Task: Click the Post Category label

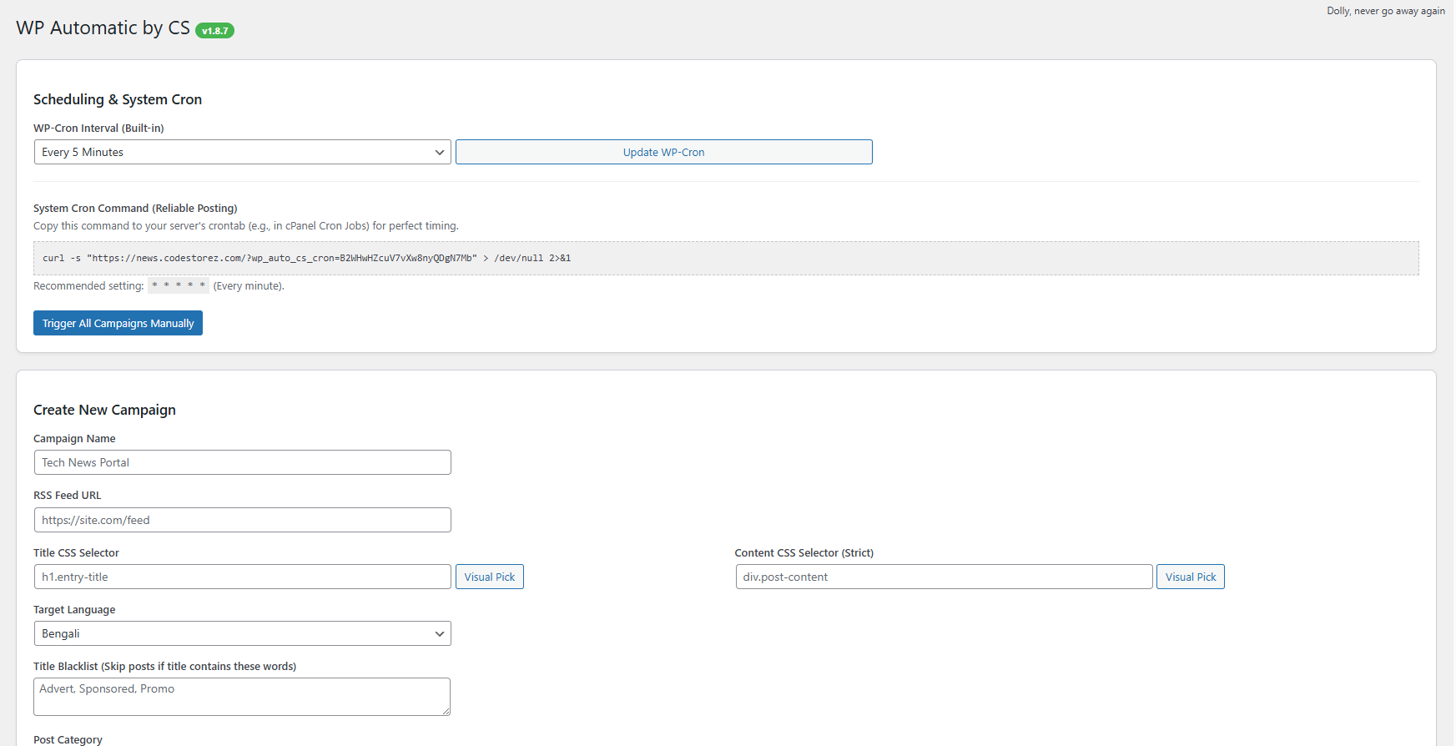Action: coord(68,739)
